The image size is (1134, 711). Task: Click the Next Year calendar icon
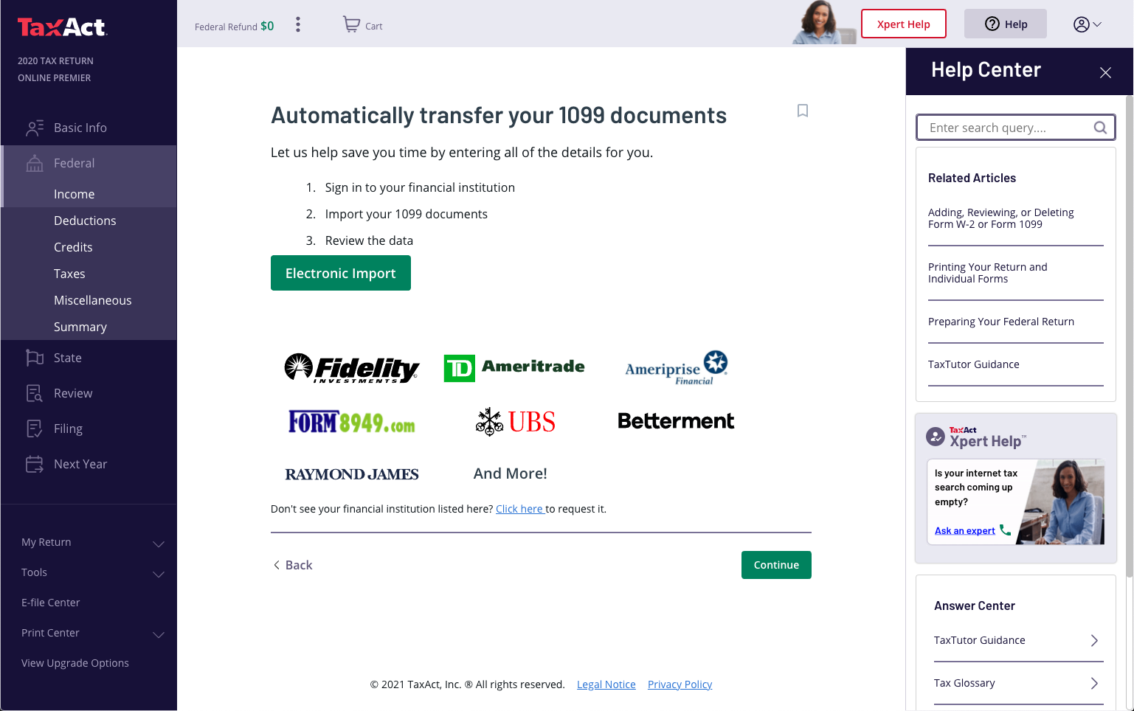[x=35, y=464]
